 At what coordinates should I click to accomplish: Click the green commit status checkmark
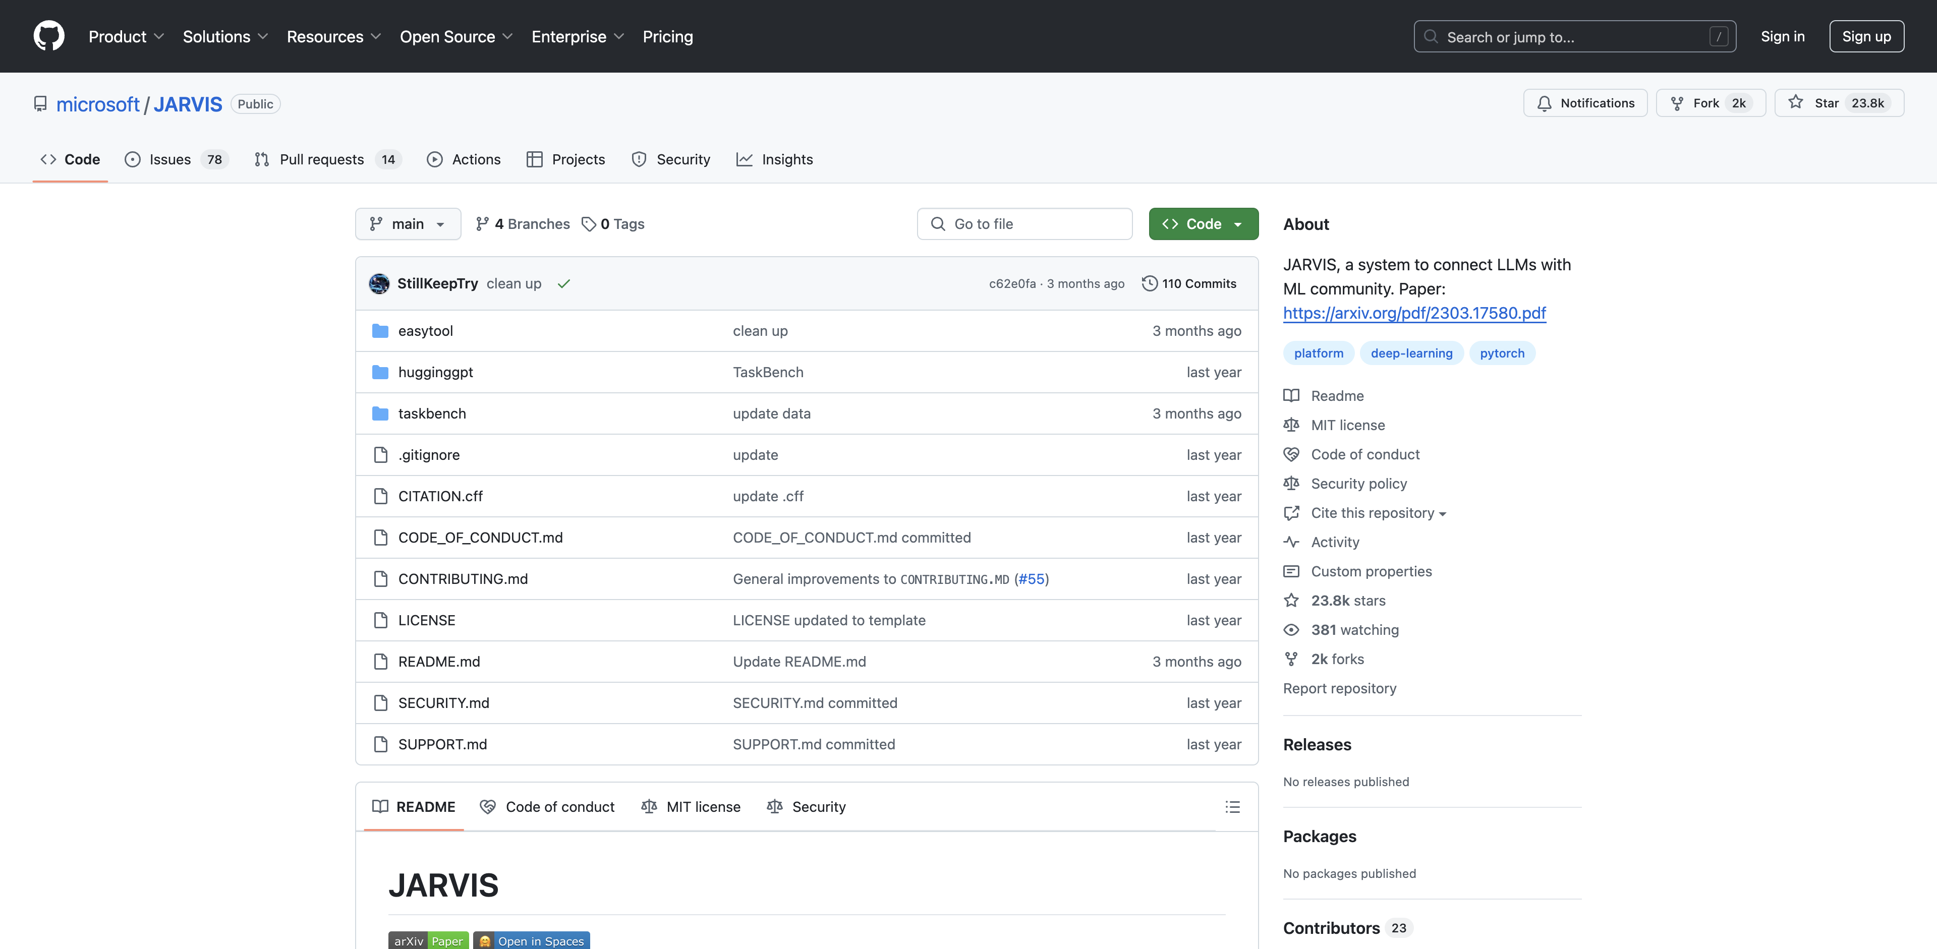pyautogui.click(x=564, y=283)
